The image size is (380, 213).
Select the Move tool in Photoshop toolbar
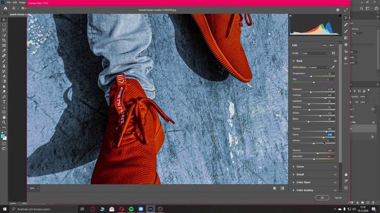[x=4, y=20]
